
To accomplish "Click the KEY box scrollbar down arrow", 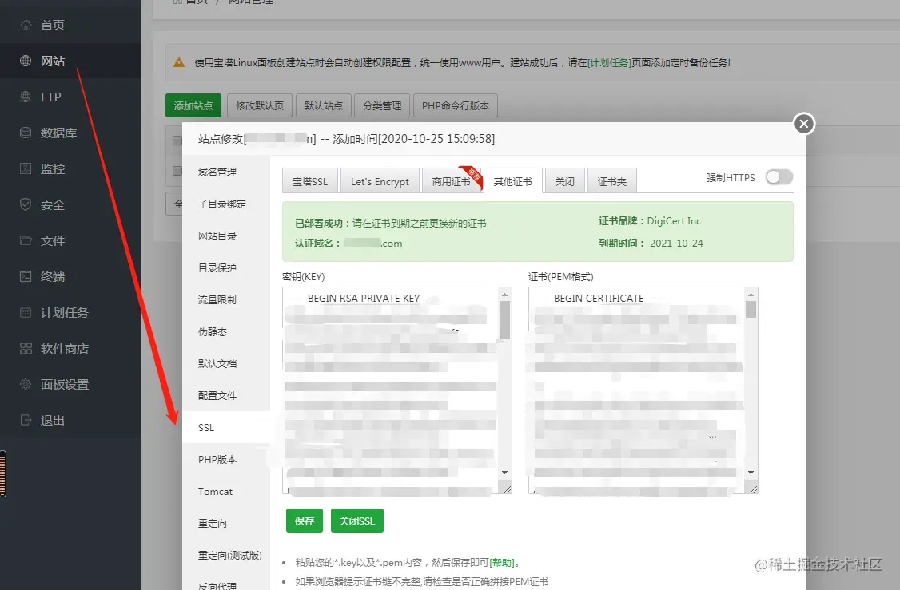I will coord(504,473).
